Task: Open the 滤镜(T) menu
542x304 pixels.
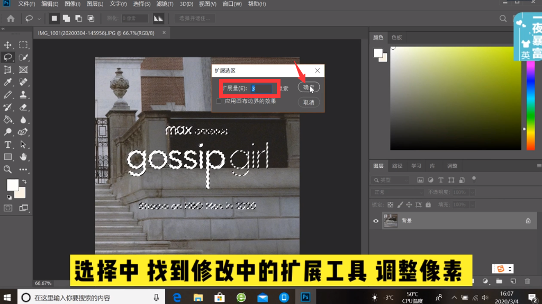Action: [x=165, y=4]
